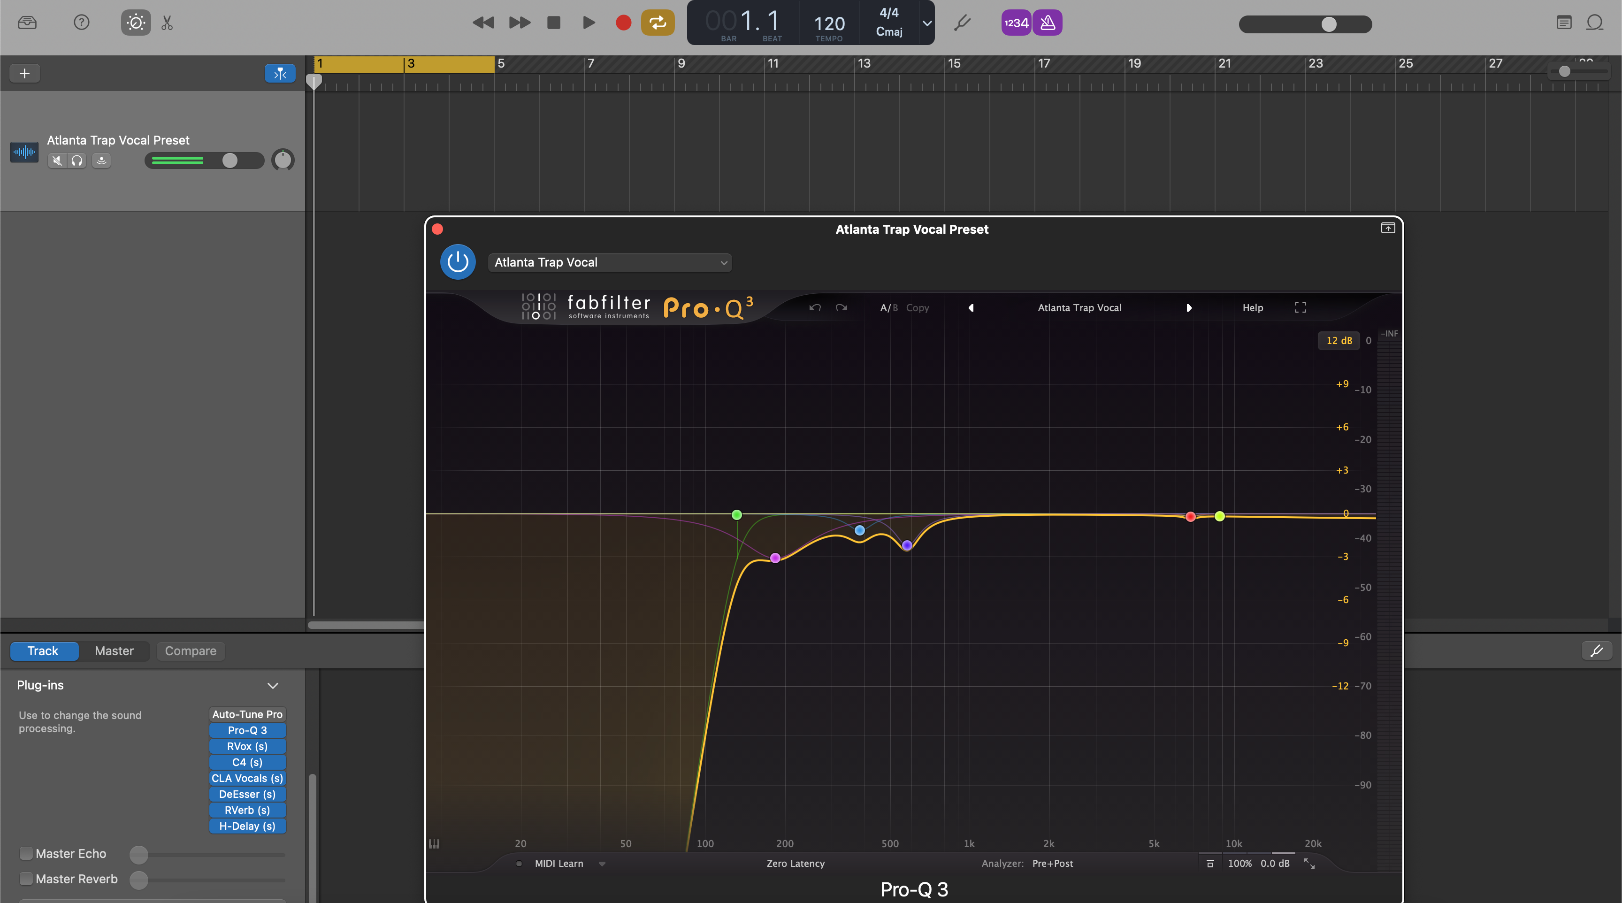Screen dimensions: 1622x903
Task: Open the key and time signature dropdown
Action: coord(926,23)
